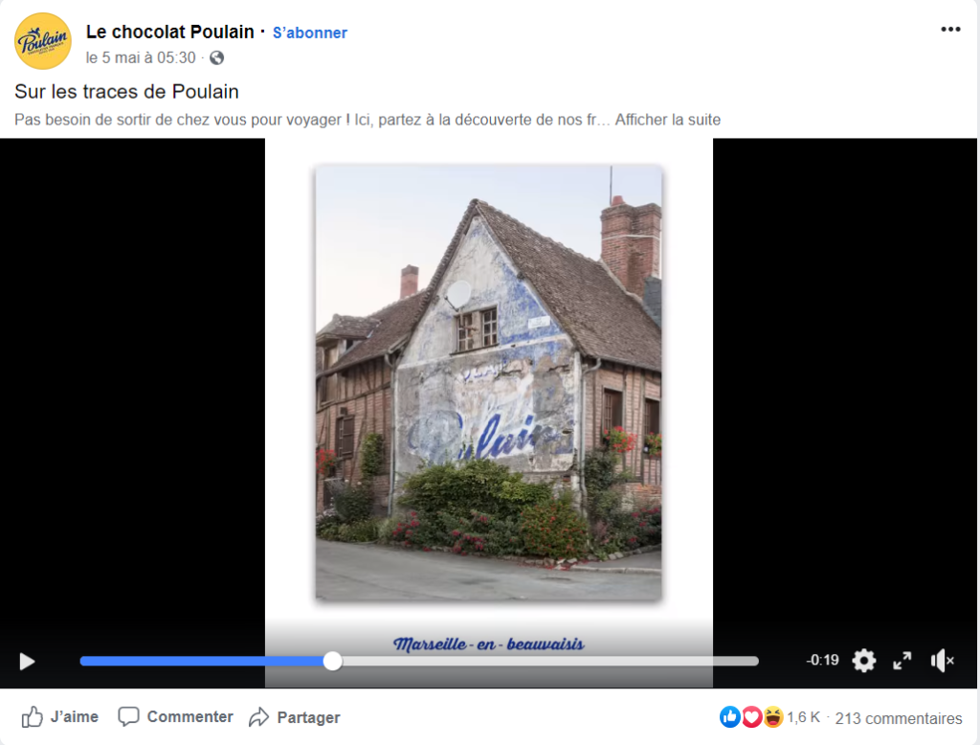The height and width of the screenshot is (745, 980).
Task: Click the red heart reaction icon
Action: [x=752, y=717]
